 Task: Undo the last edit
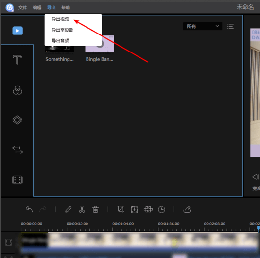[x=29, y=209]
